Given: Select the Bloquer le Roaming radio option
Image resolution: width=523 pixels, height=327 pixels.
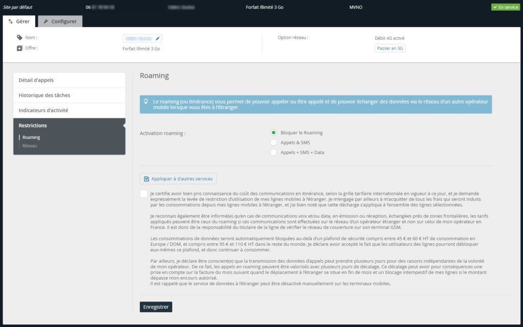Looking at the screenshot, I should pos(274,133).
